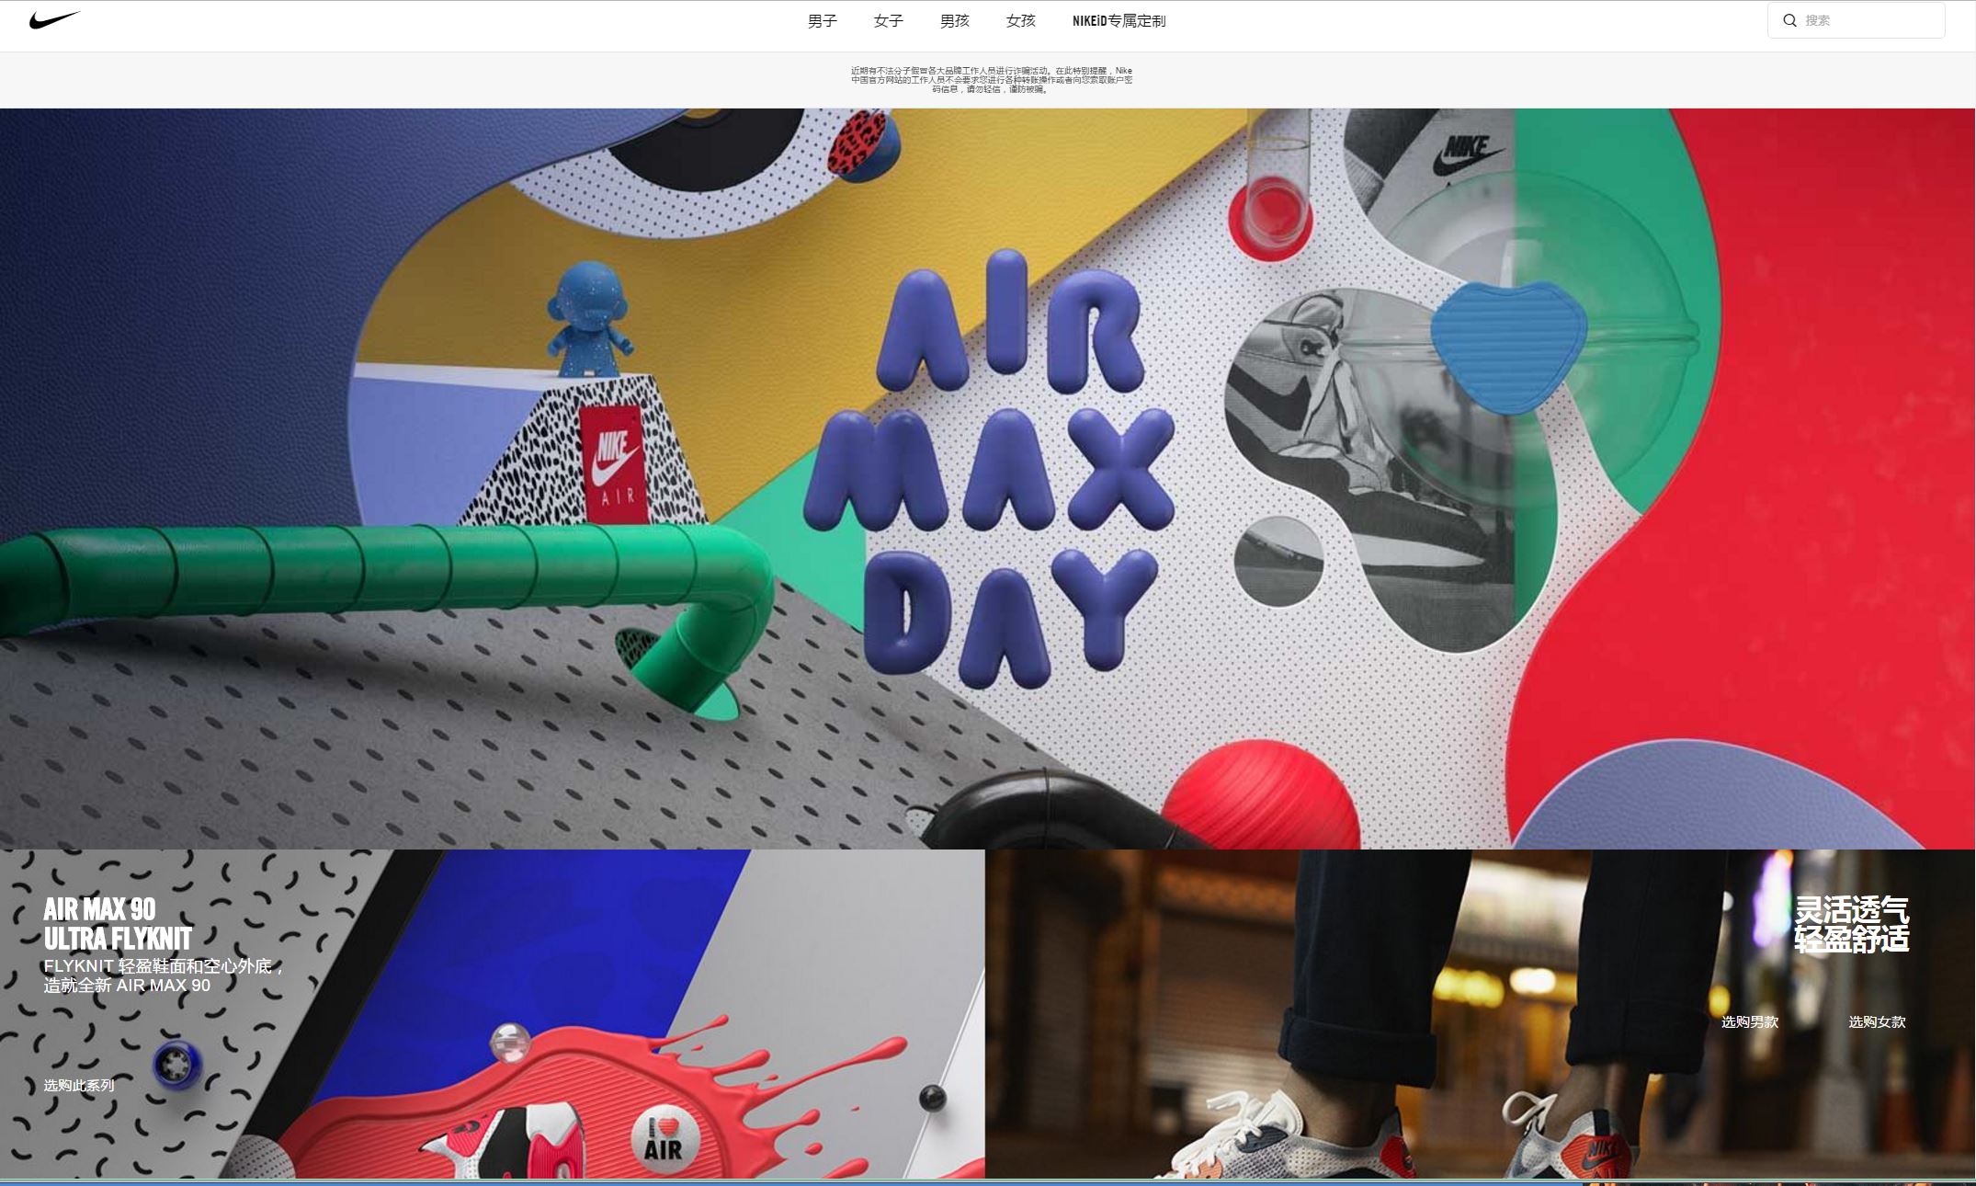Screen dimensions: 1976x1186
Task: Open the sneaker street photo promo
Action: click(x=1481, y=1014)
